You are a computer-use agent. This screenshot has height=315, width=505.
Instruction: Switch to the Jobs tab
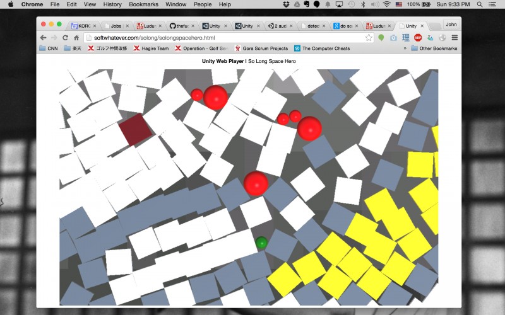coord(116,26)
